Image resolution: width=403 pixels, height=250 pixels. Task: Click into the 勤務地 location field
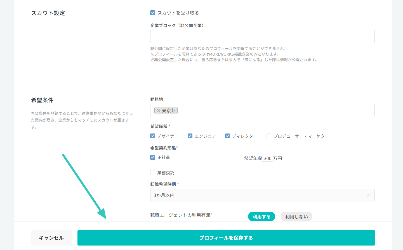point(262,111)
